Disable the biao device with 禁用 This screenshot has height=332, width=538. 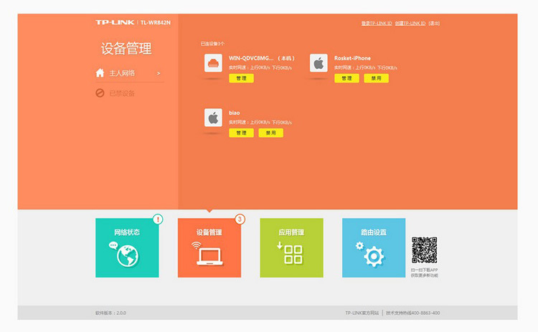270,133
